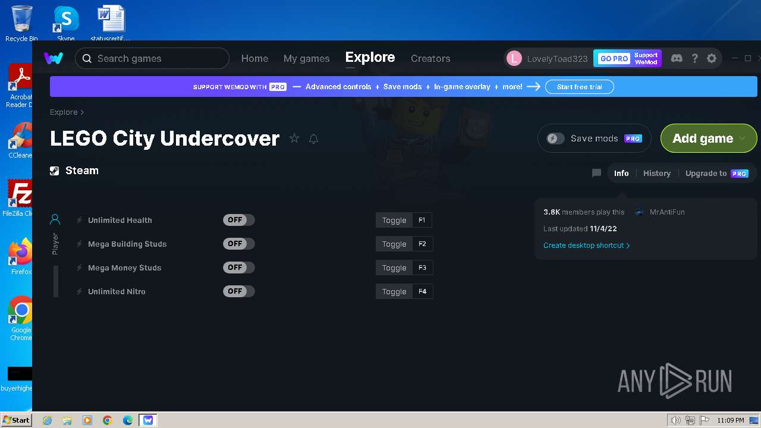Viewport: 761px width, 428px height.
Task: Select the Explore tab
Action: (370, 58)
